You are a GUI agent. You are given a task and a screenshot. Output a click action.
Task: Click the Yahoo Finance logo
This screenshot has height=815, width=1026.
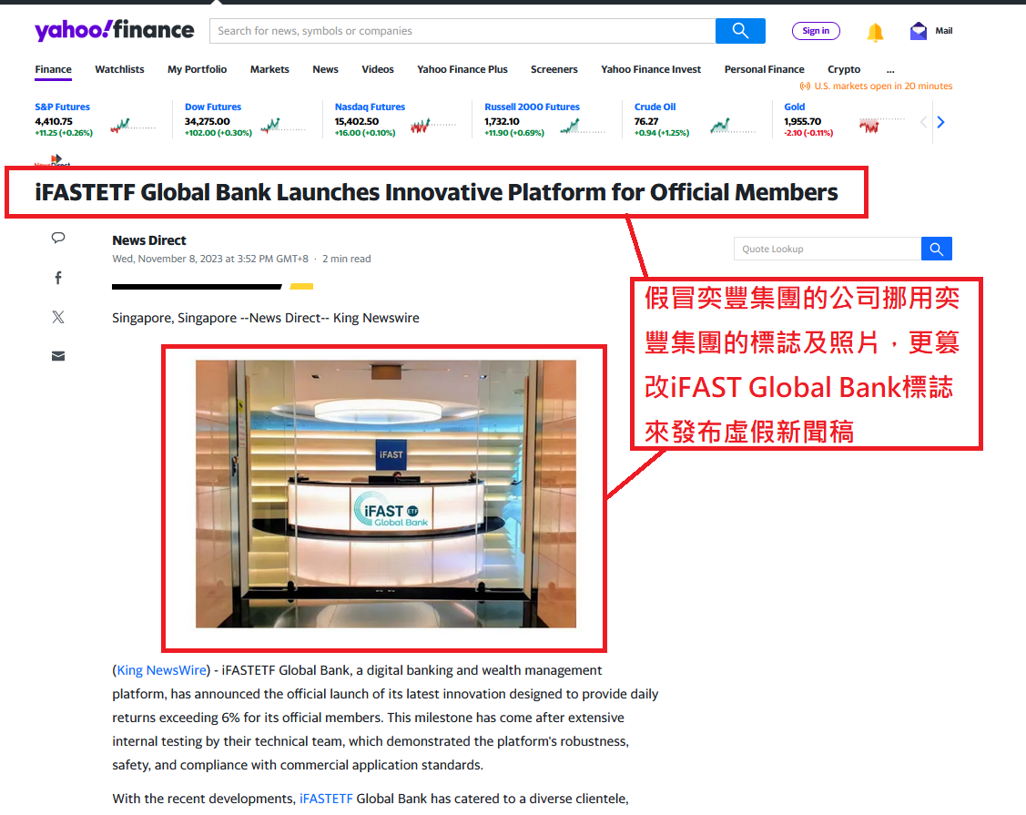(114, 29)
